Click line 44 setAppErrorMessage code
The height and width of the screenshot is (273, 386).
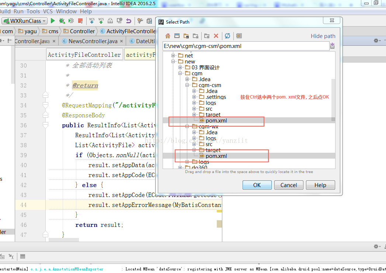coord(155,205)
